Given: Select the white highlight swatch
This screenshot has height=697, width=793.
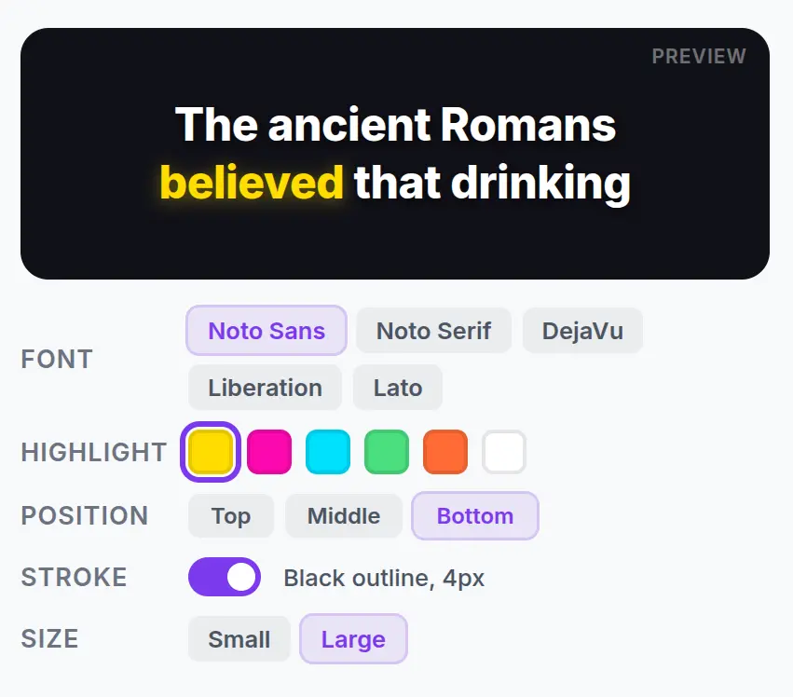Looking at the screenshot, I should (x=504, y=452).
